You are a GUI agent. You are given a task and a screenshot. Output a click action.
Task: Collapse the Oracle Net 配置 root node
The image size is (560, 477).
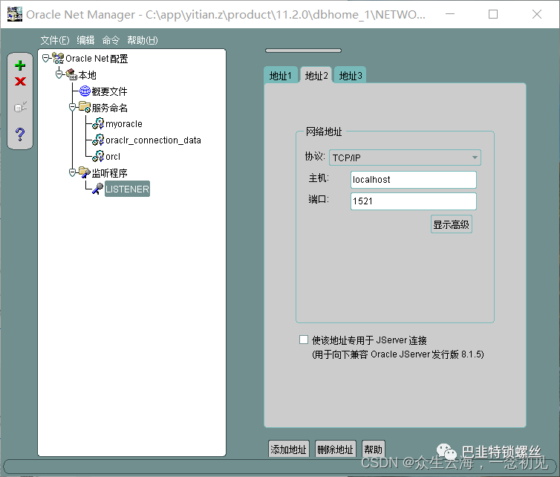point(46,58)
